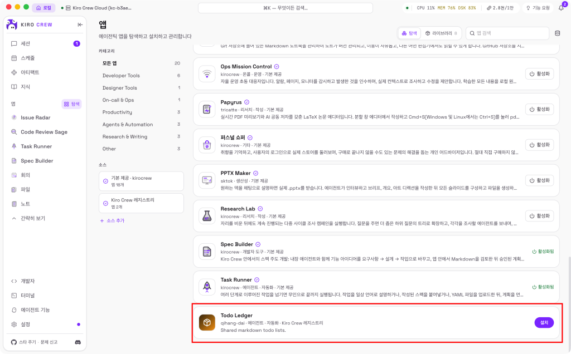Open 파일 in the sidebar
Screen dimensions: 571x354
(45, 189)
